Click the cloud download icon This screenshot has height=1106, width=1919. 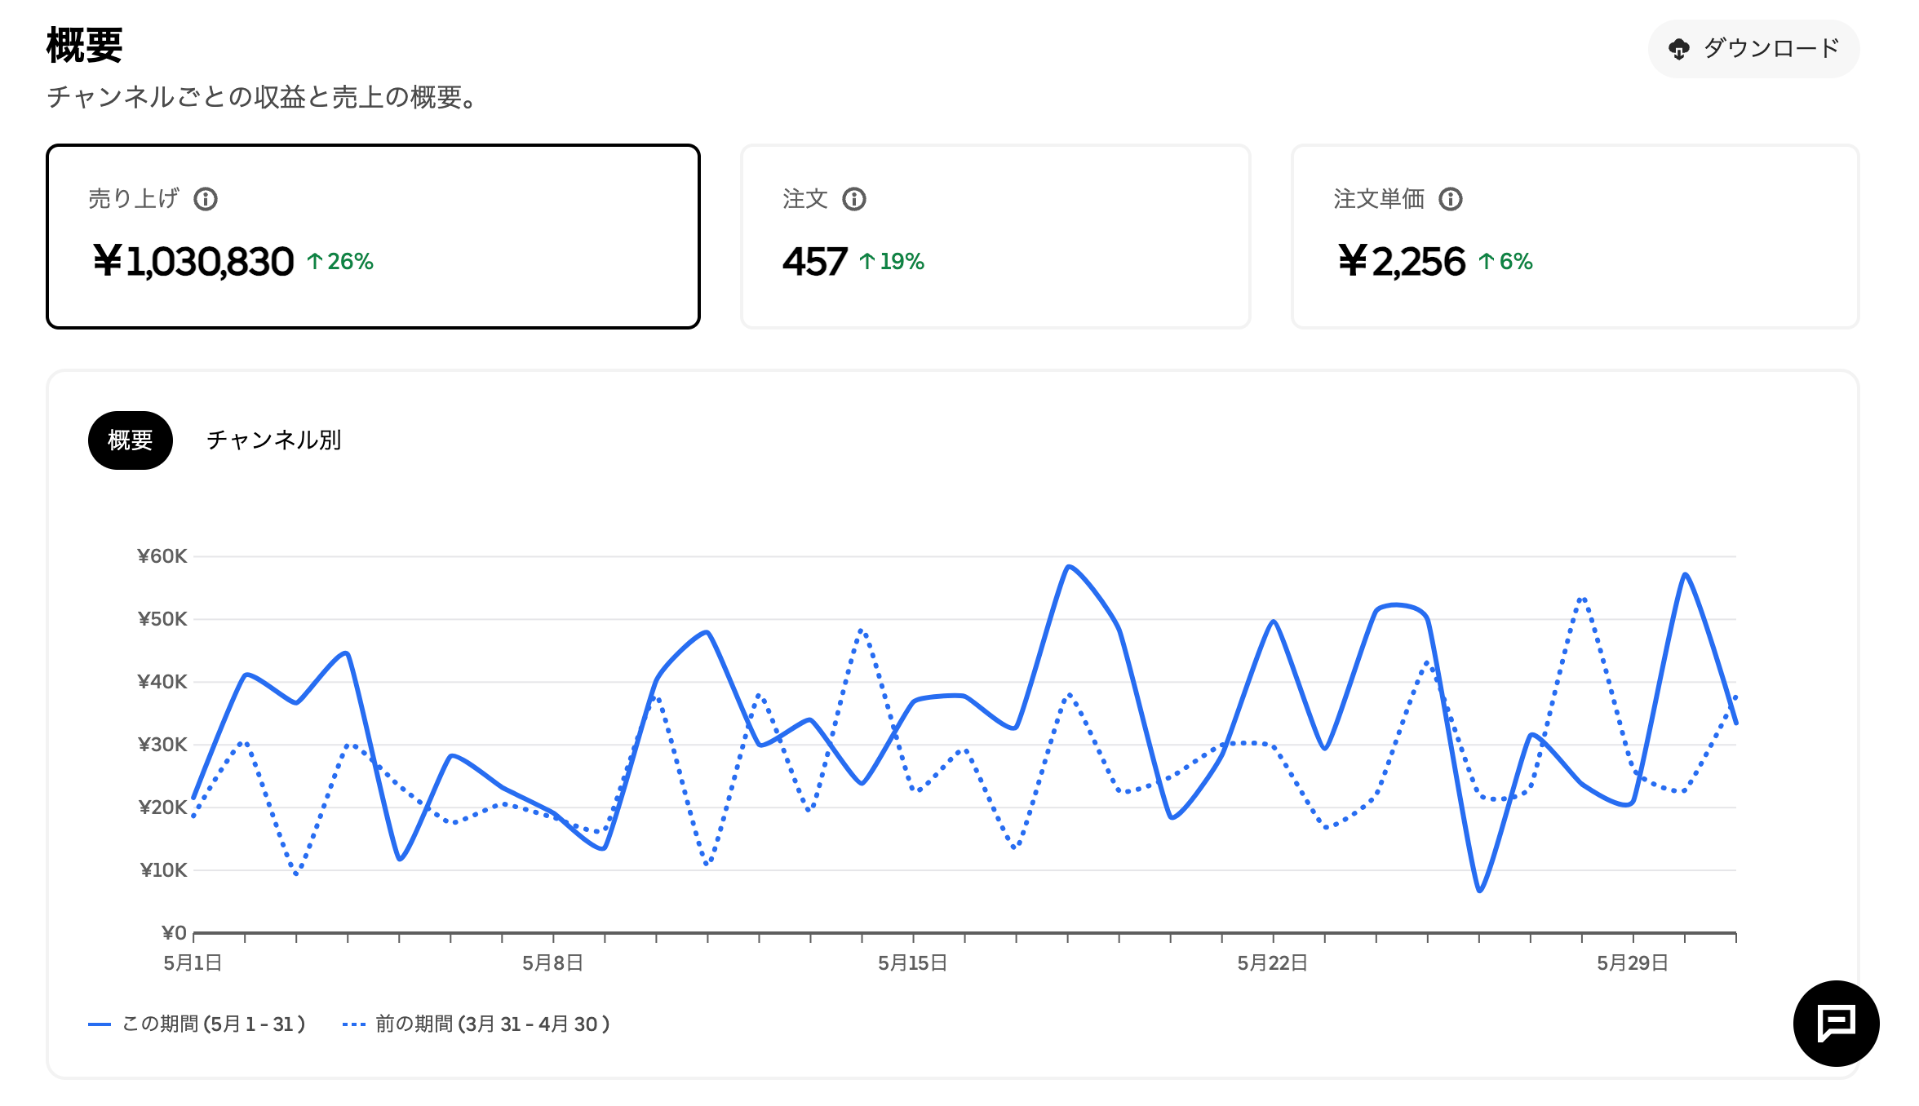(1678, 49)
